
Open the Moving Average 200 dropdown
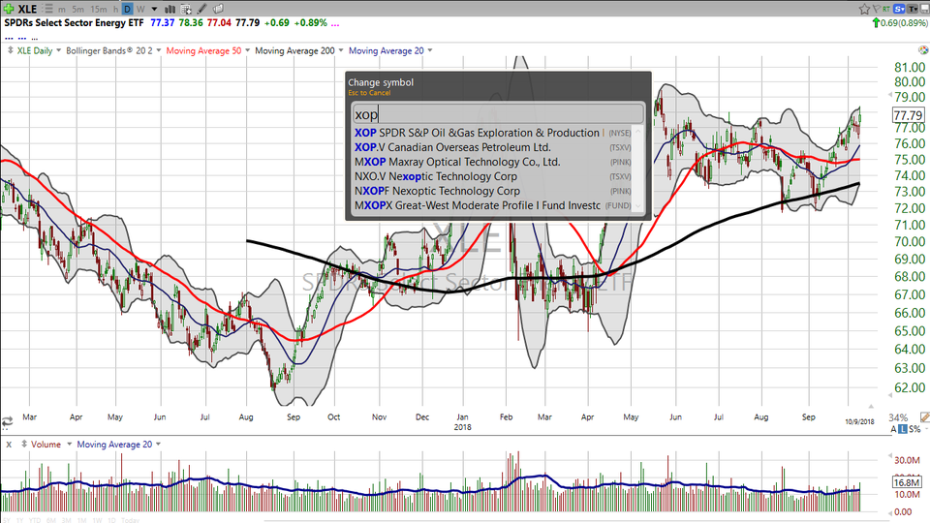[341, 50]
